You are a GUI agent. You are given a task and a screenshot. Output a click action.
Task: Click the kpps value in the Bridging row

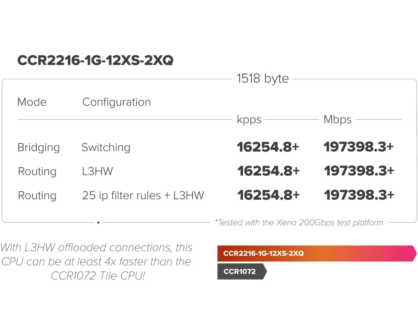click(x=268, y=147)
